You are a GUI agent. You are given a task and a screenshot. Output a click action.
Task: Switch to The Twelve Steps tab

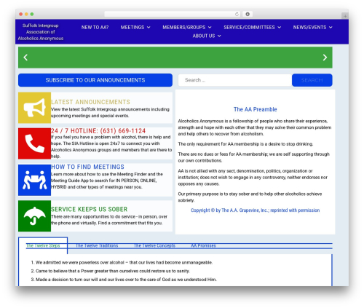43,245
